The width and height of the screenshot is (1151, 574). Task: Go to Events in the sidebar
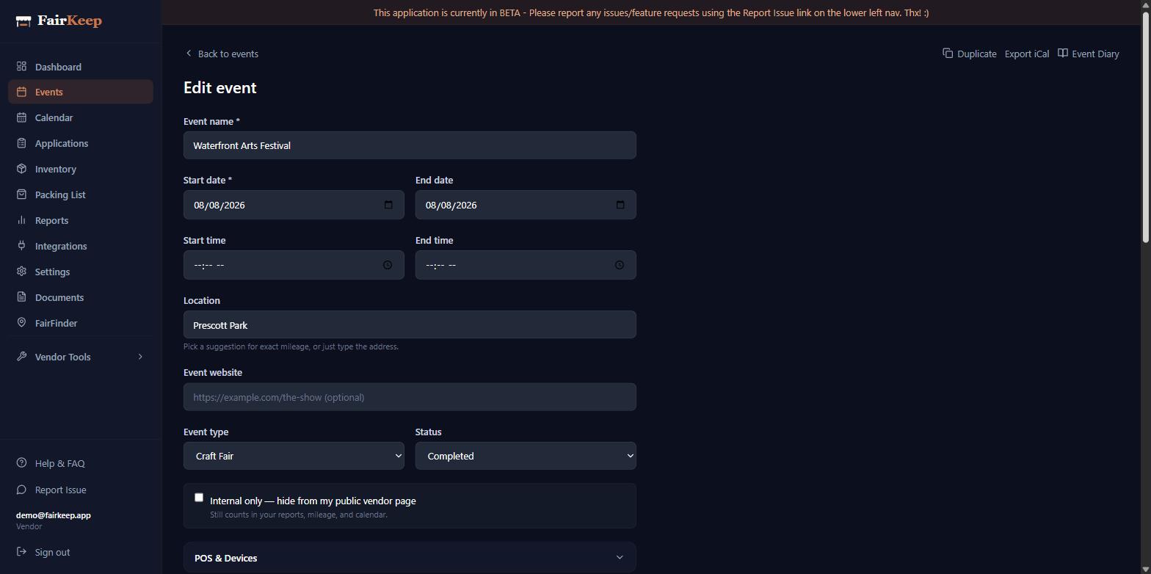(81, 92)
